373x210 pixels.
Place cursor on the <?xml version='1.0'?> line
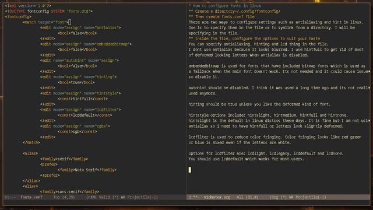(28, 6)
